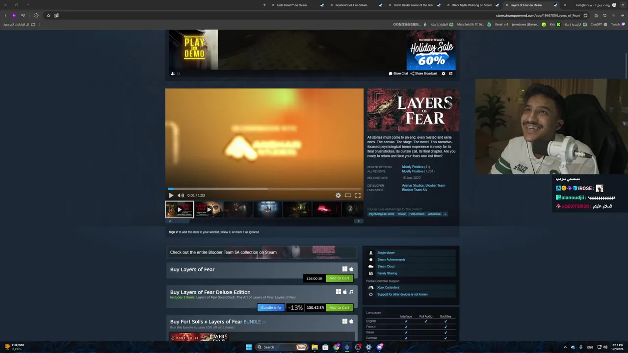The height and width of the screenshot is (353, 628).
Task: Open the Play the Demo banner
Action: [193, 50]
